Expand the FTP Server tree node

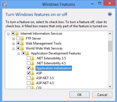point(13,39)
